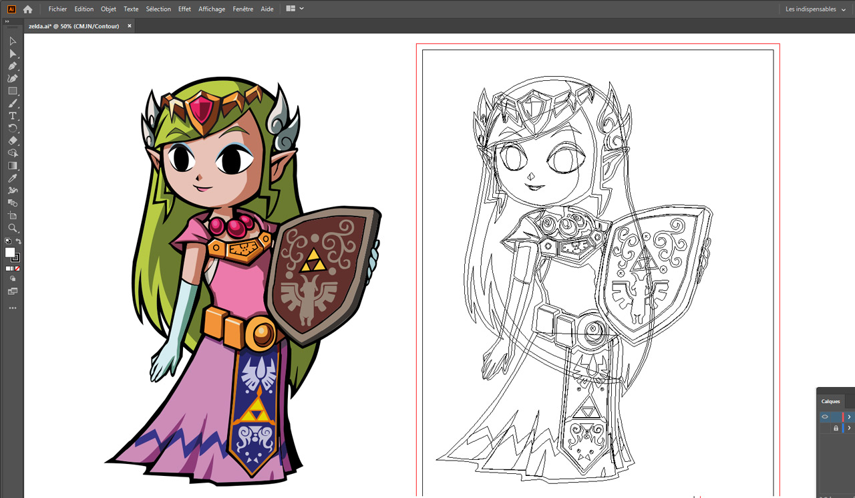Open the Fichier menu

57,9
